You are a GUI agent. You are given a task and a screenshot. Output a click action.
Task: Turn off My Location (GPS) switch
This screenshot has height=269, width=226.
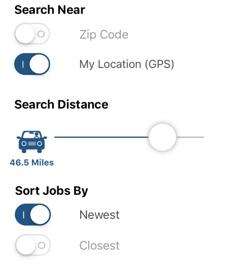tap(32, 64)
